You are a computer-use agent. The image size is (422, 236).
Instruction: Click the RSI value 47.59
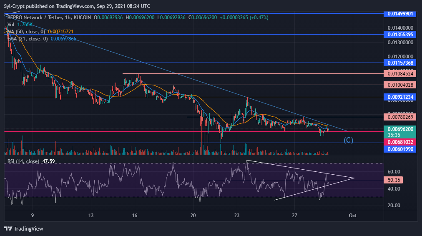coord(48,161)
